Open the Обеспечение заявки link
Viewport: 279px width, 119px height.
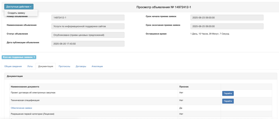pyautogui.click(x=21, y=108)
